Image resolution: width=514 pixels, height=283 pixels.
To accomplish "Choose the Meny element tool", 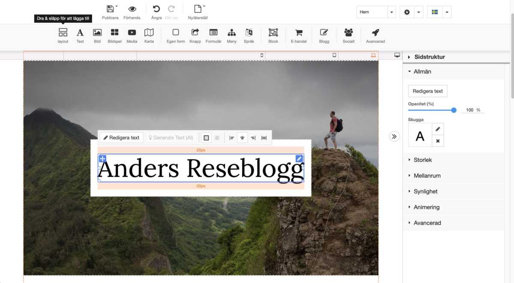I will pyautogui.click(x=232, y=36).
